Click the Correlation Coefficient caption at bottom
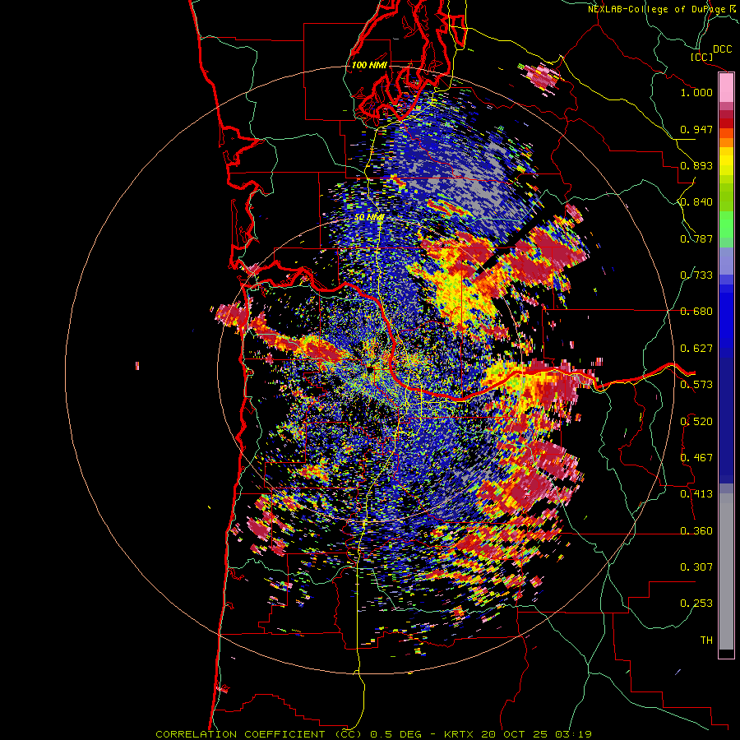The width and height of the screenshot is (740, 740). pyautogui.click(x=373, y=734)
